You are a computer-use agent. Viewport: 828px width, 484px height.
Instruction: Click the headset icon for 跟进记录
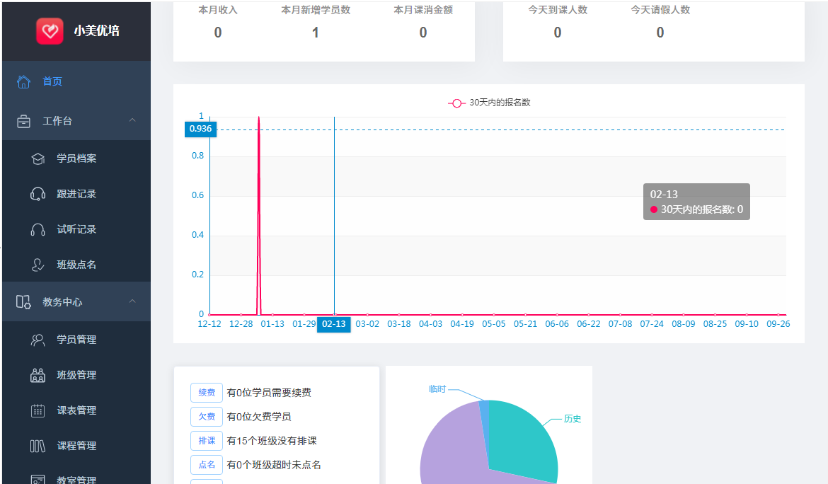click(38, 195)
